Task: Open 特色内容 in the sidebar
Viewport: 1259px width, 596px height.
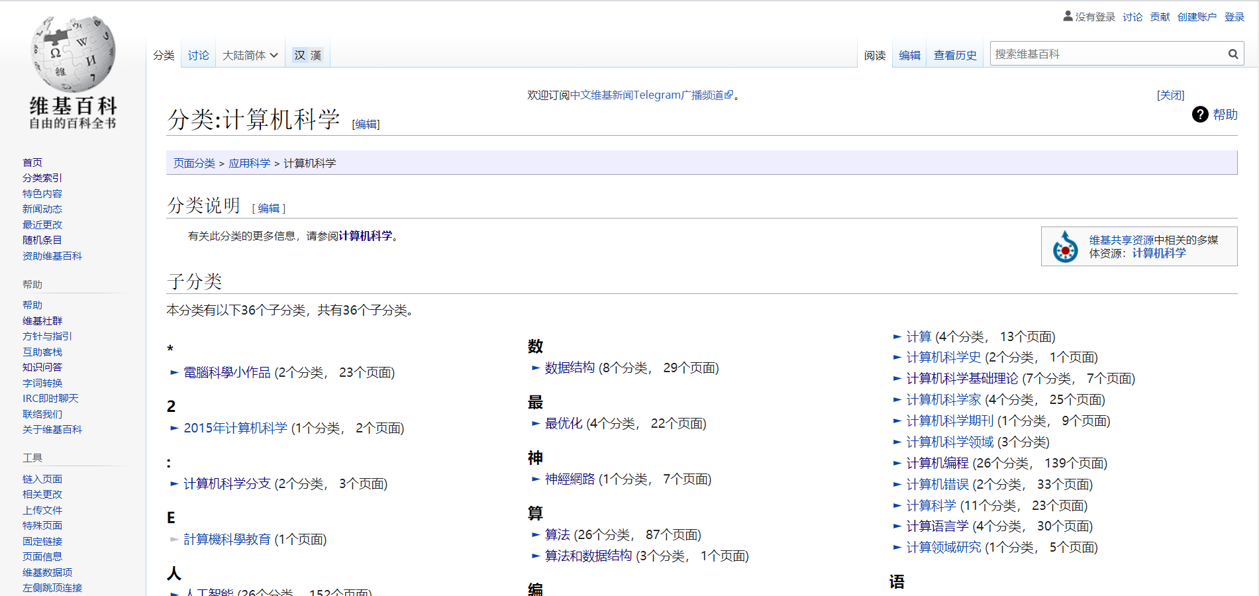Action: [42, 194]
